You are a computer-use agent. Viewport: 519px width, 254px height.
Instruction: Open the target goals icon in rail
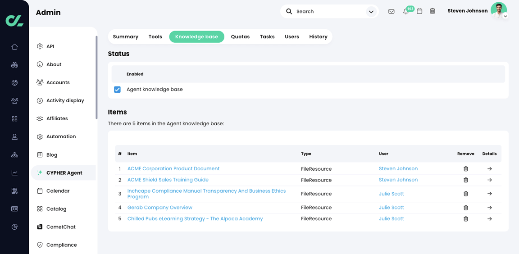point(14,83)
